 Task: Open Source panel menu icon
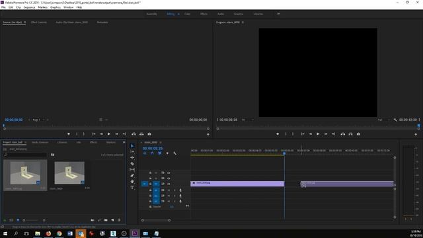pos(25,22)
